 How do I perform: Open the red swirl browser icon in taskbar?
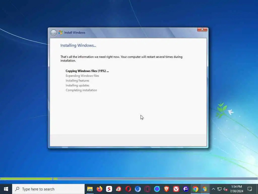click(x=118, y=189)
